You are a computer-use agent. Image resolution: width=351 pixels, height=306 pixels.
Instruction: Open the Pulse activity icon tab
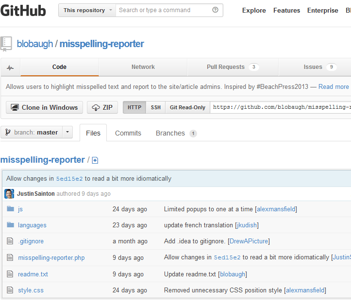point(10,68)
